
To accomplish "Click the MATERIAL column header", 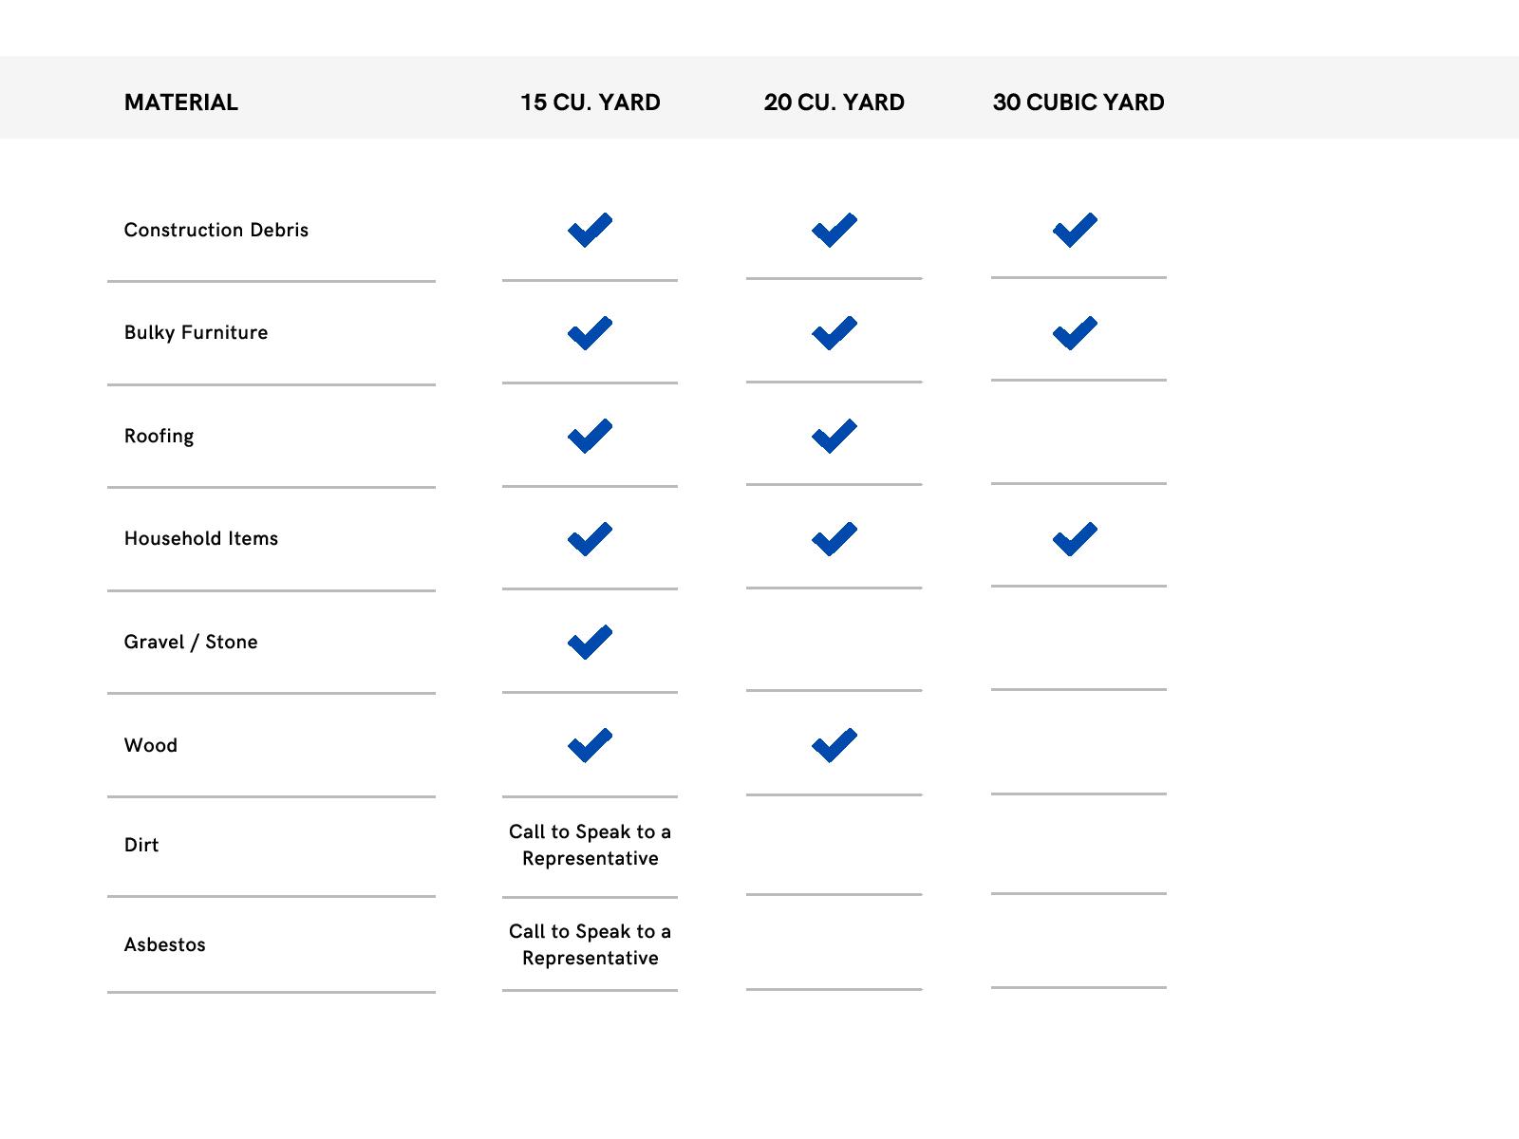I will [181, 103].
